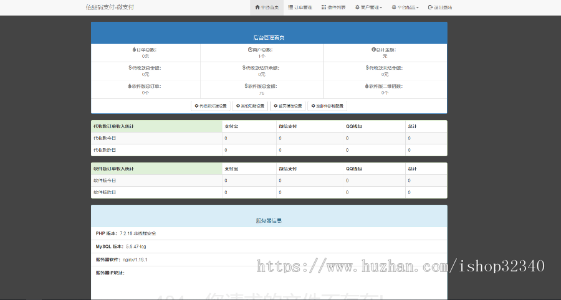Click the droplet icon beside 软件版二维码数

(367, 86)
